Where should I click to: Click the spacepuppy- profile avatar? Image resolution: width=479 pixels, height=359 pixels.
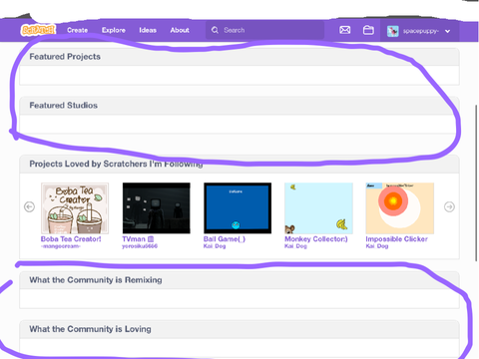[x=393, y=31]
